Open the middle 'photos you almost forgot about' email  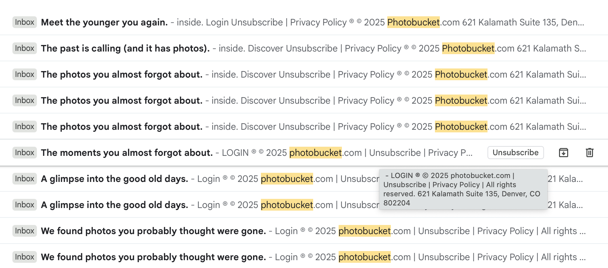pos(122,100)
